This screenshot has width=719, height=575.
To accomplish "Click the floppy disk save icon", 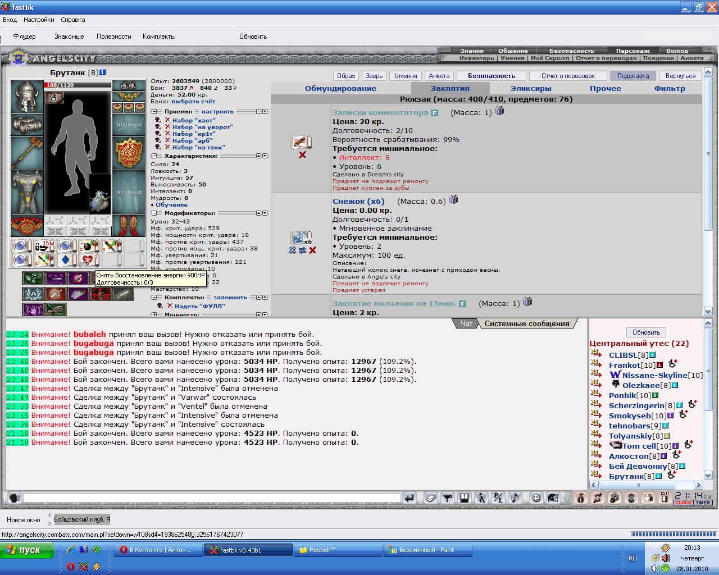I will [x=465, y=498].
